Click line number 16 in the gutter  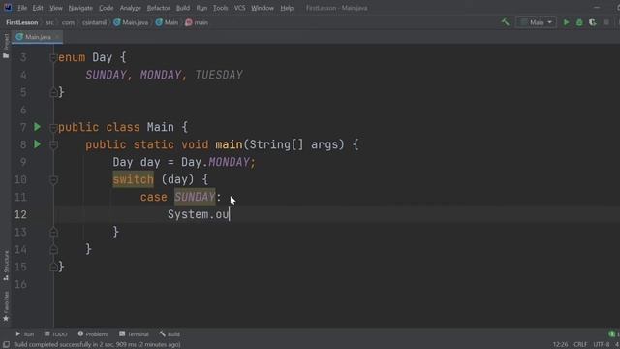(20, 284)
